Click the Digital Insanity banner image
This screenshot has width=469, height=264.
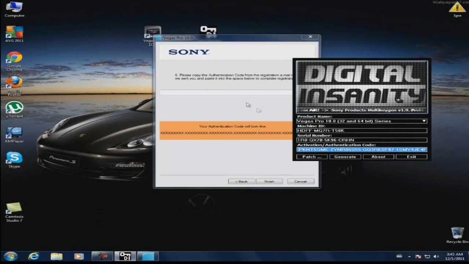click(x=362, y=84)
